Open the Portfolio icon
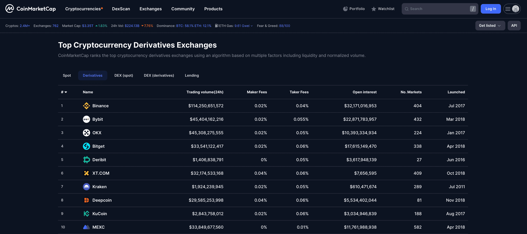This screenshot has width=527, height=234. tap(345, 9)
